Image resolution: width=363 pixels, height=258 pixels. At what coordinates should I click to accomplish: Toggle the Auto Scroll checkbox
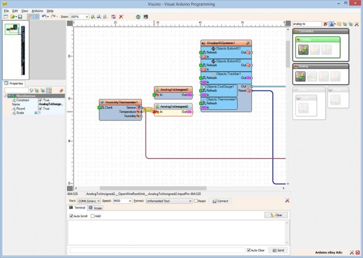tap(71, 216)
